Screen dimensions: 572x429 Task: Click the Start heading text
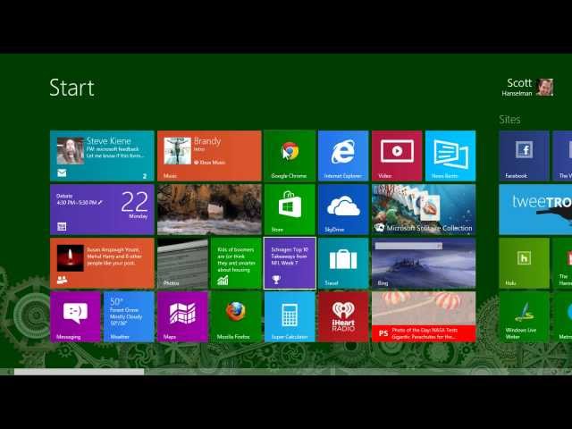point(71,88)
